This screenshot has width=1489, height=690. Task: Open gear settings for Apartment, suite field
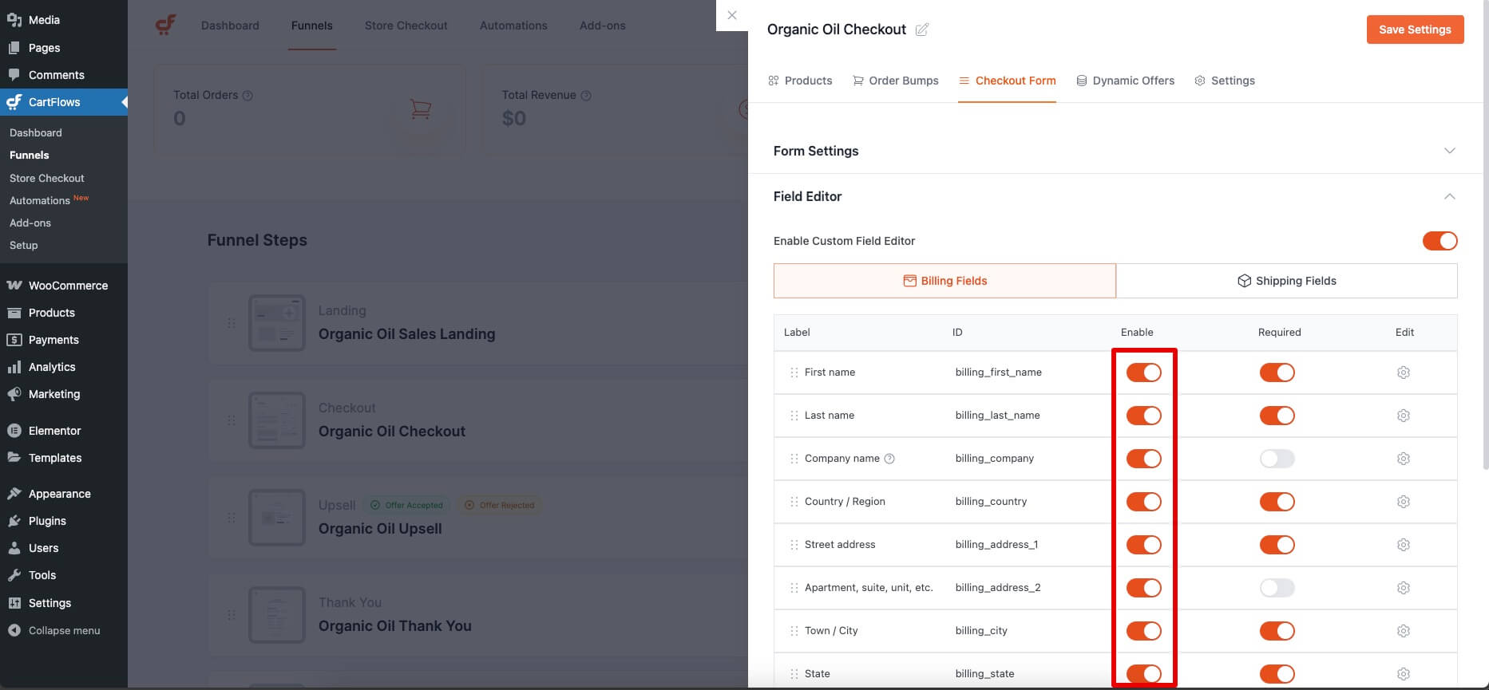click(x=1404, y=588)
